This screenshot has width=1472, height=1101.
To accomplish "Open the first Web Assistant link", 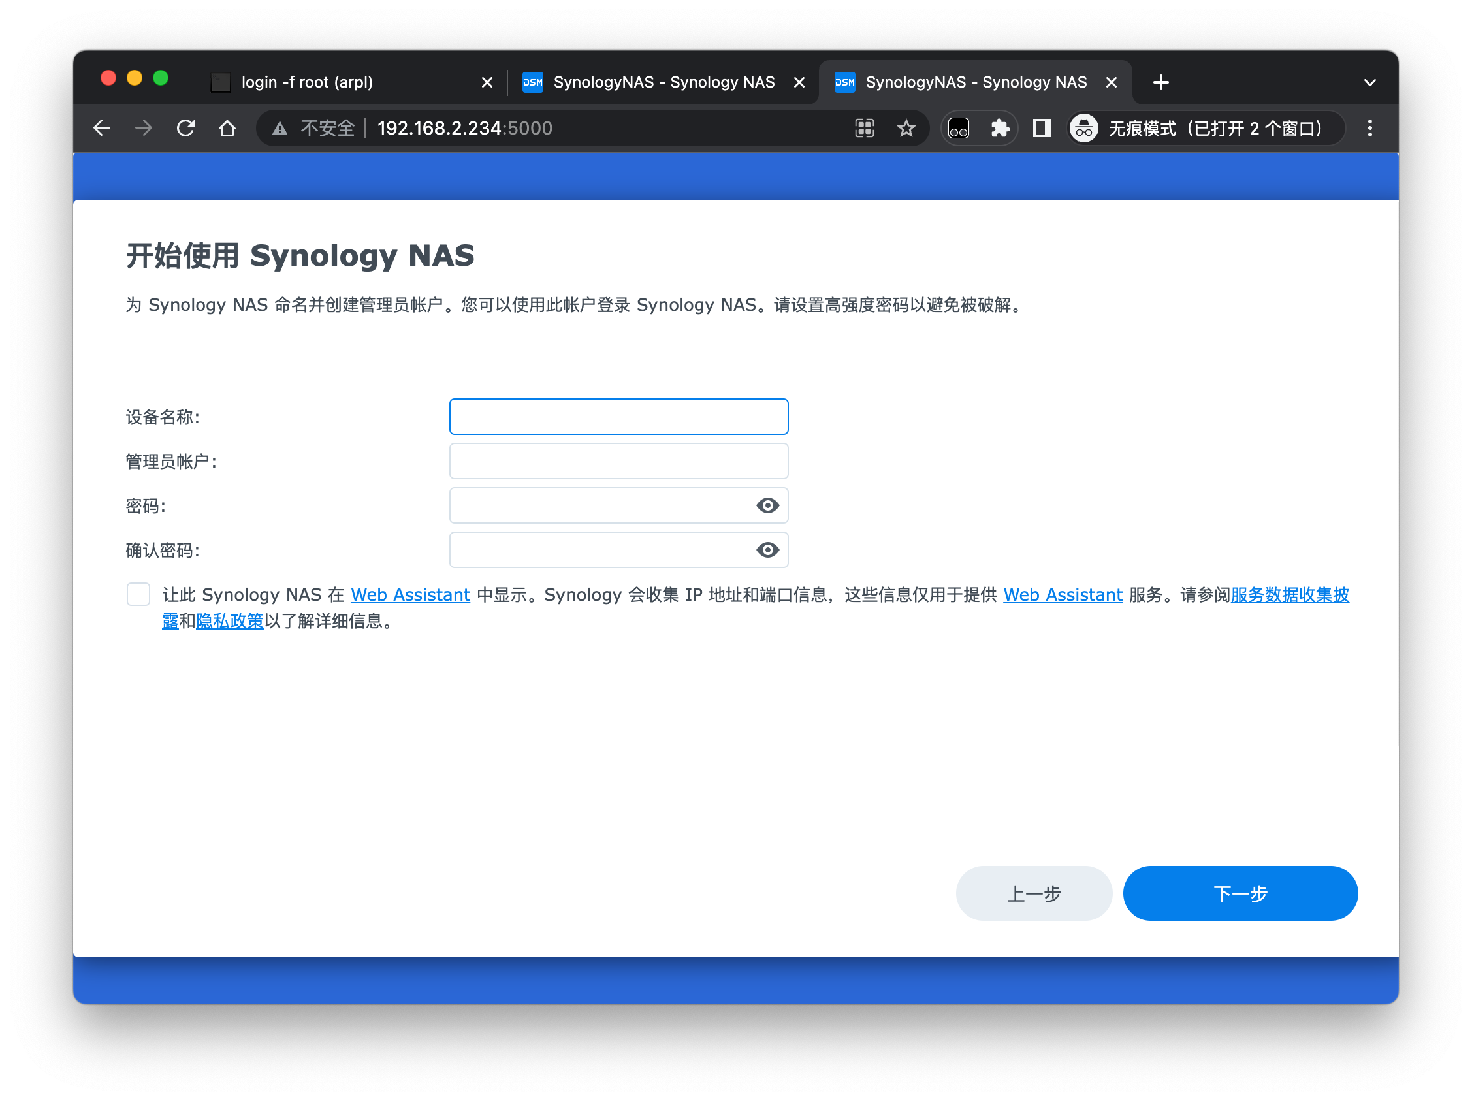I will [x=410, y=595].
